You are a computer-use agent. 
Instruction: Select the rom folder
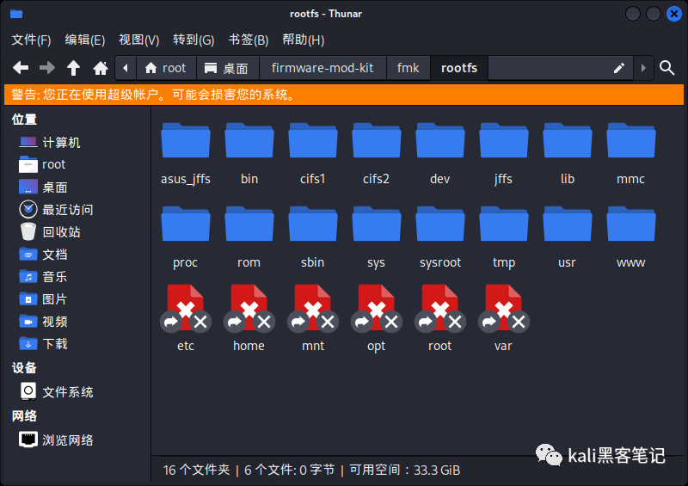249,237
